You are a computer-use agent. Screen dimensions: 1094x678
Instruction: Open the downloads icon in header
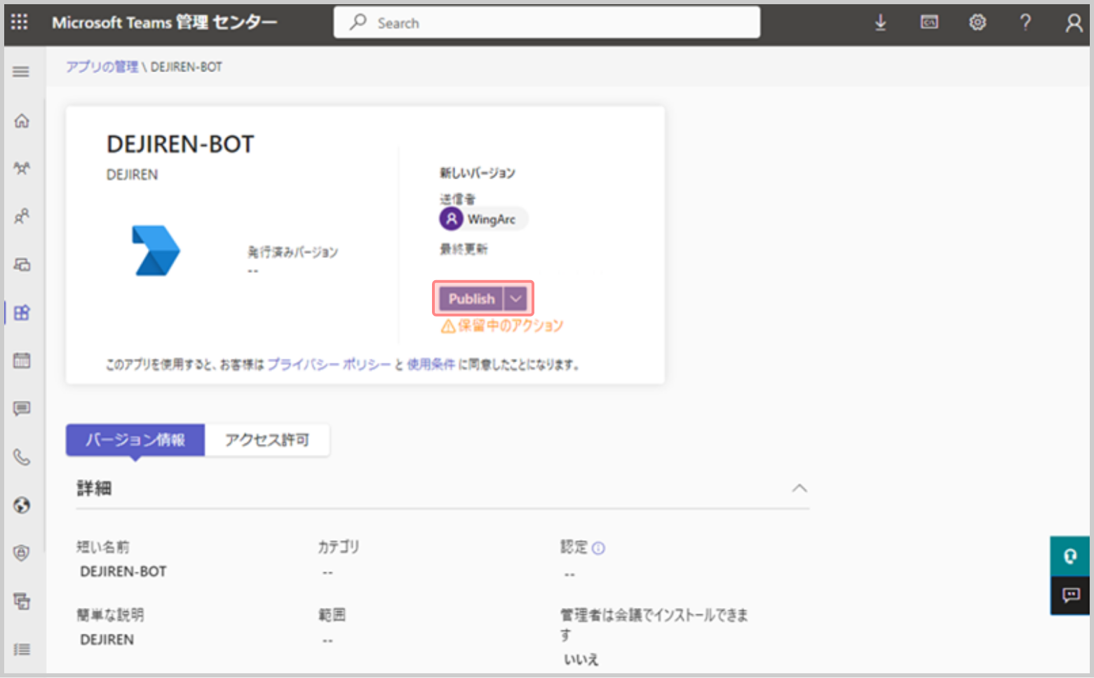tap(880, 22)
